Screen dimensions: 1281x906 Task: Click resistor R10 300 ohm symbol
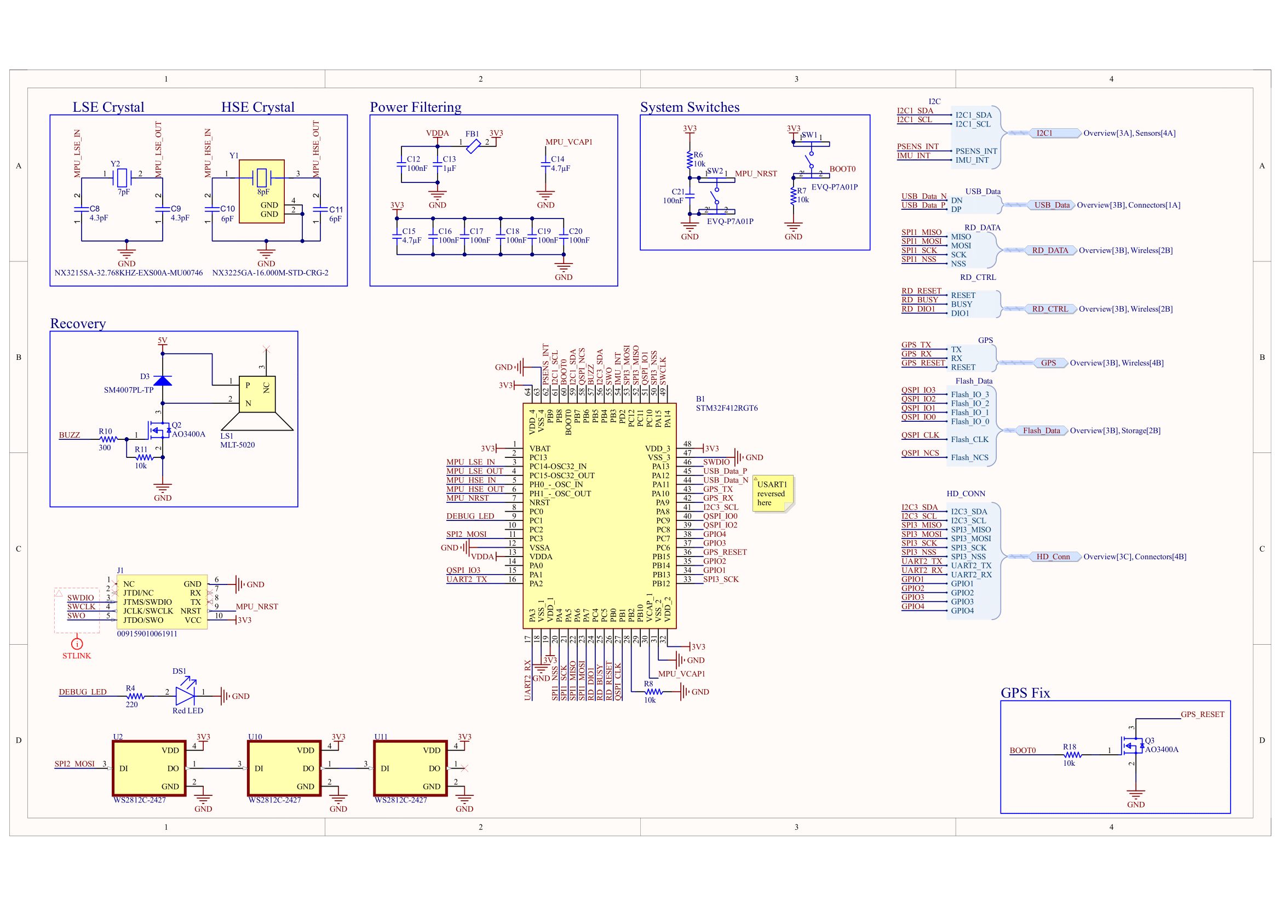(x=108, y=440)
